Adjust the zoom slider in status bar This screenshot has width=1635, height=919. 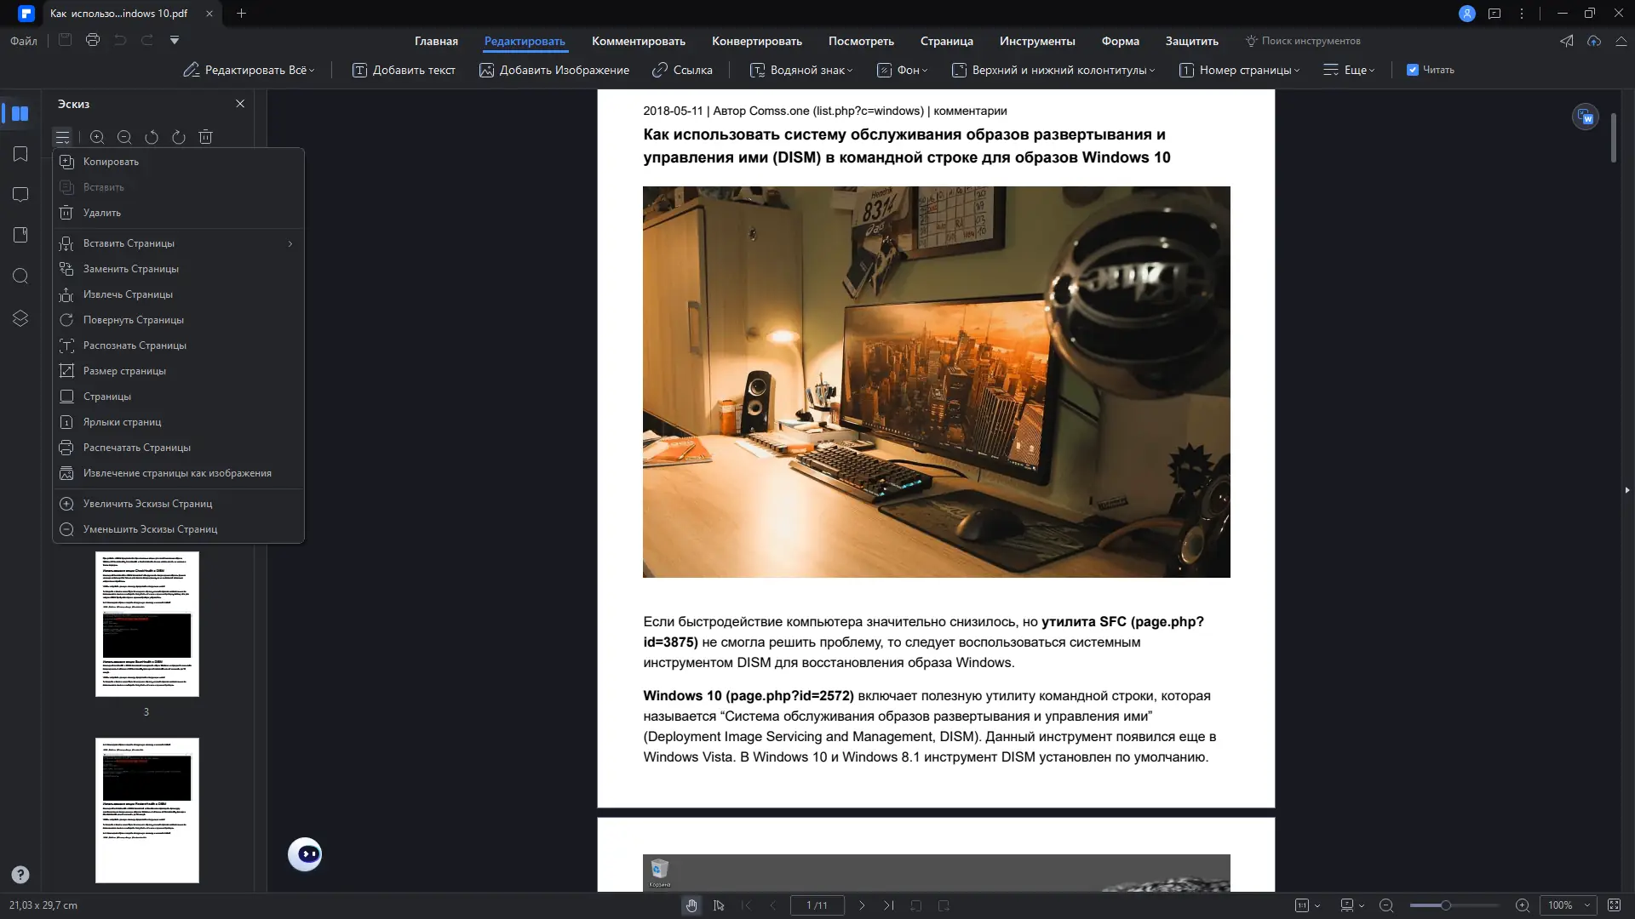click(1445, 905)
